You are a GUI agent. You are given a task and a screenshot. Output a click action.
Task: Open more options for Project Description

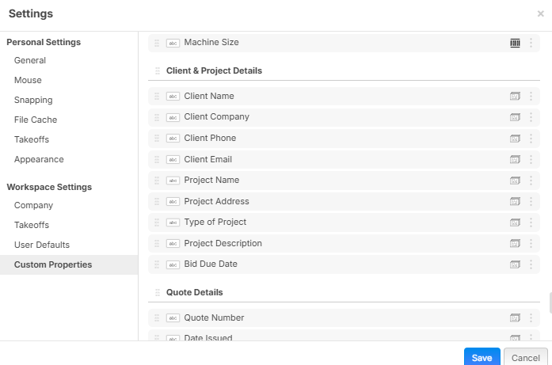(x=531, y=243)
